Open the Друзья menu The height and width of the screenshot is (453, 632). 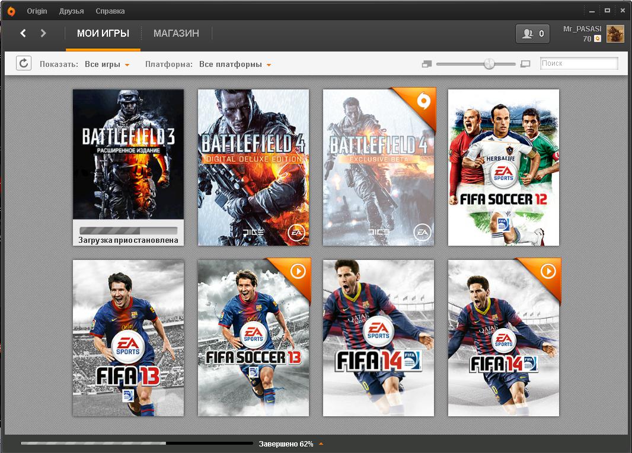click(x=71, y=11)
